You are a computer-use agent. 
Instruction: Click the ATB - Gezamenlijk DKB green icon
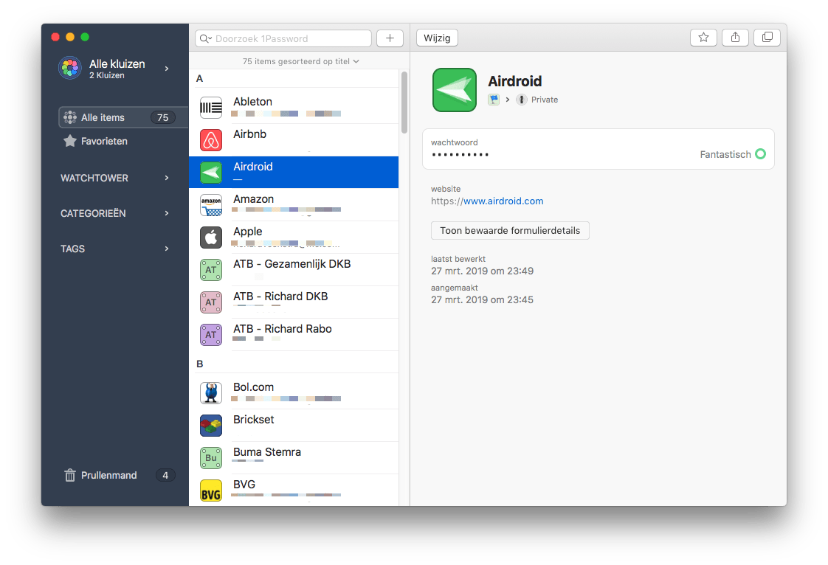click(211, 270)
